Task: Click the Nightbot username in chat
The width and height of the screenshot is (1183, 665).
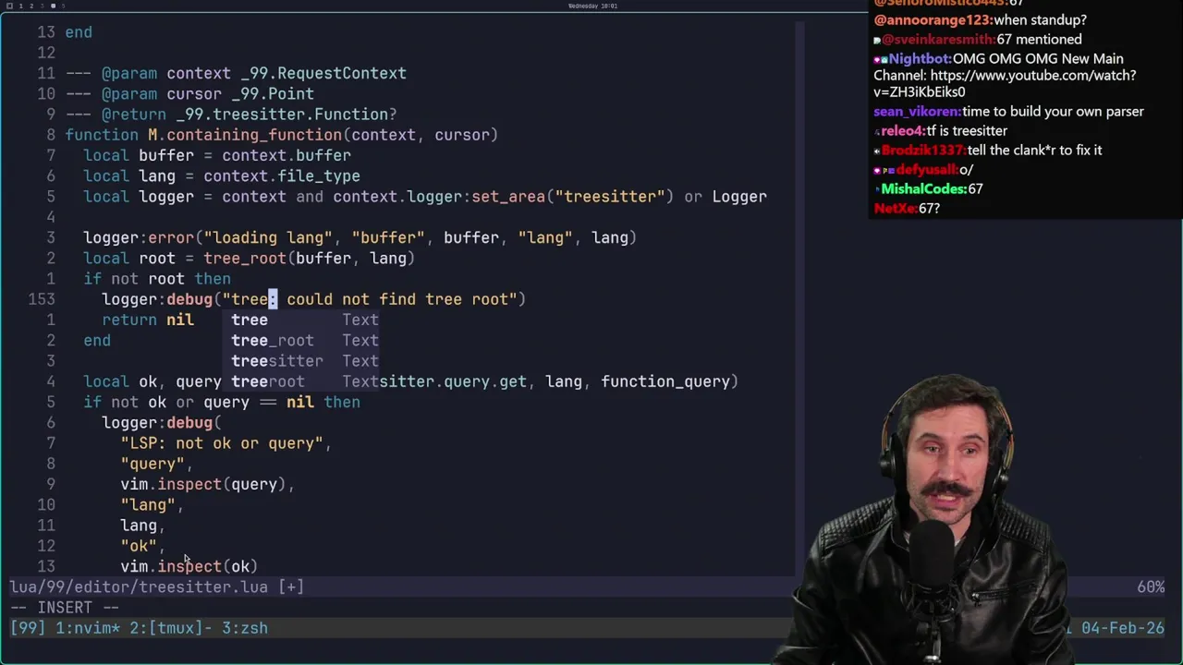Action: [x=920, y=58]
